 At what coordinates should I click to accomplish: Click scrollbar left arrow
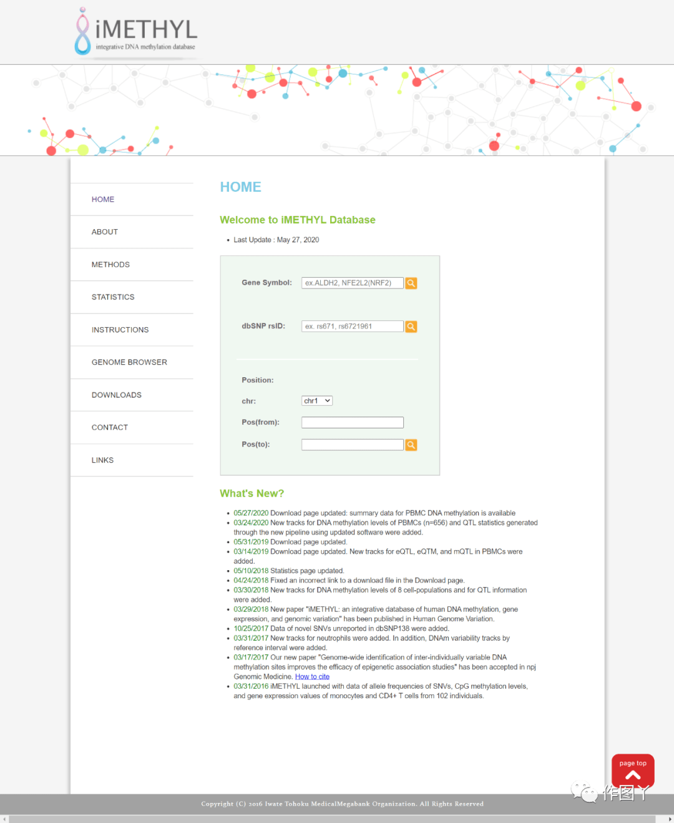pos(4,819)
